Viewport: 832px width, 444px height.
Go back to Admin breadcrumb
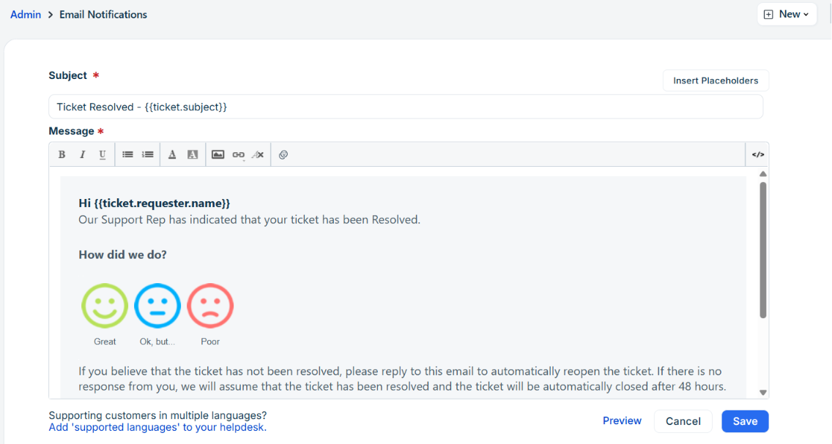click(26, 15)
